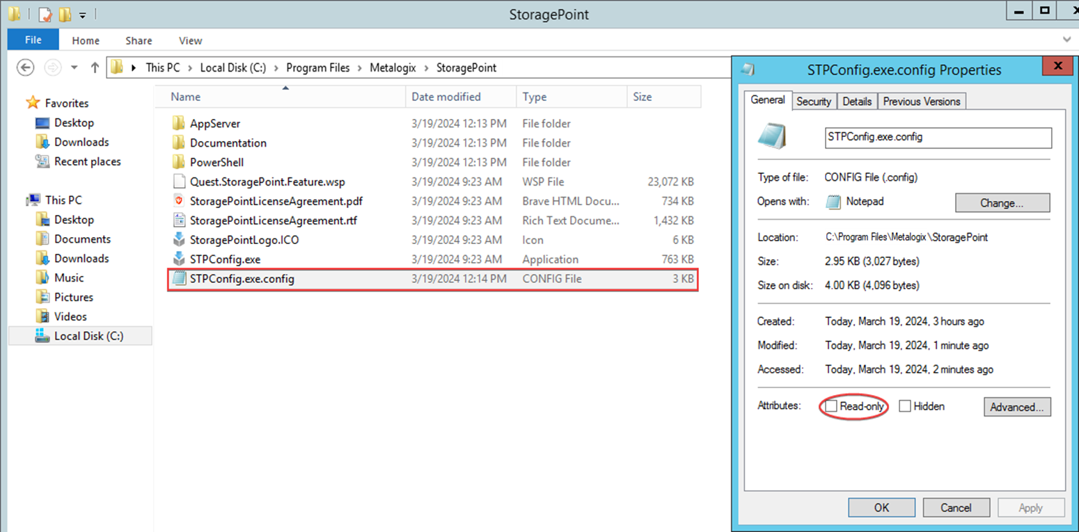
Task: Click the Properties quick access toolbar icon
Action: [x=45, y=14]
